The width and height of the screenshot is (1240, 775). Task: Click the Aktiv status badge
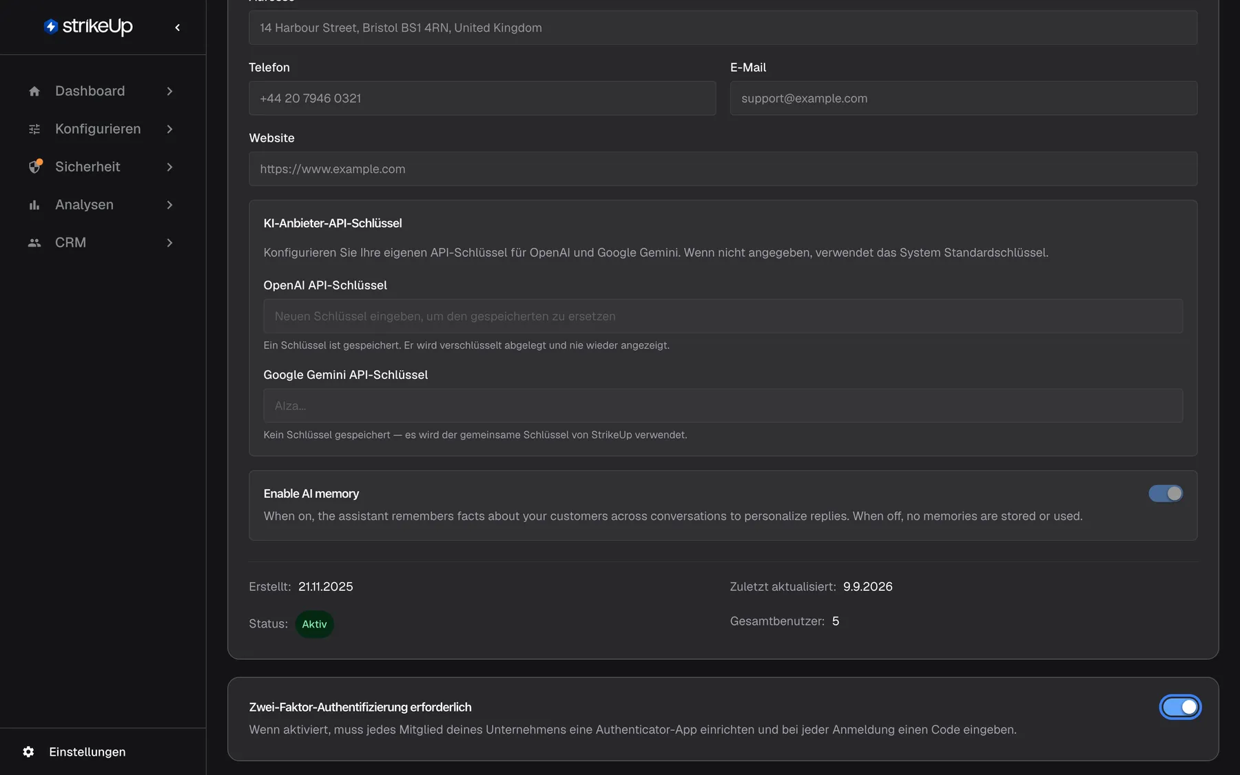(x=314, y=624)
